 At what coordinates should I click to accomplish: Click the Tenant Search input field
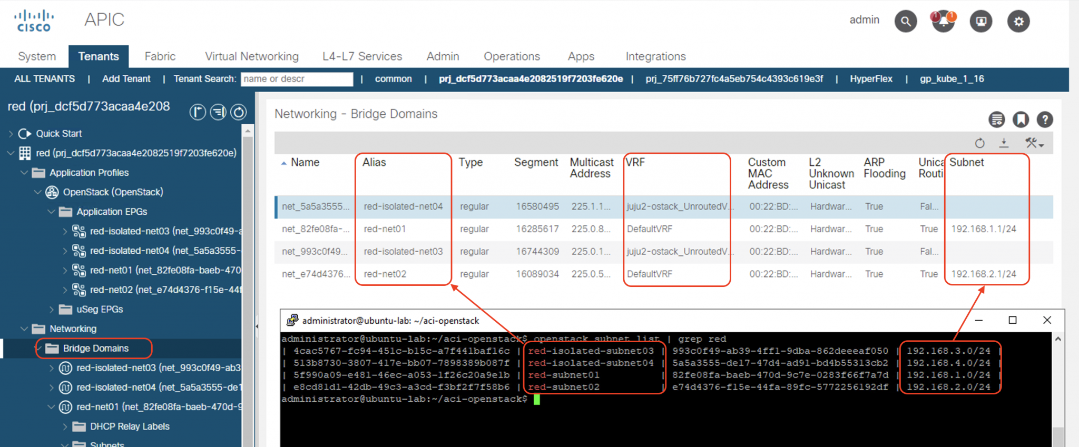(297, 79)
